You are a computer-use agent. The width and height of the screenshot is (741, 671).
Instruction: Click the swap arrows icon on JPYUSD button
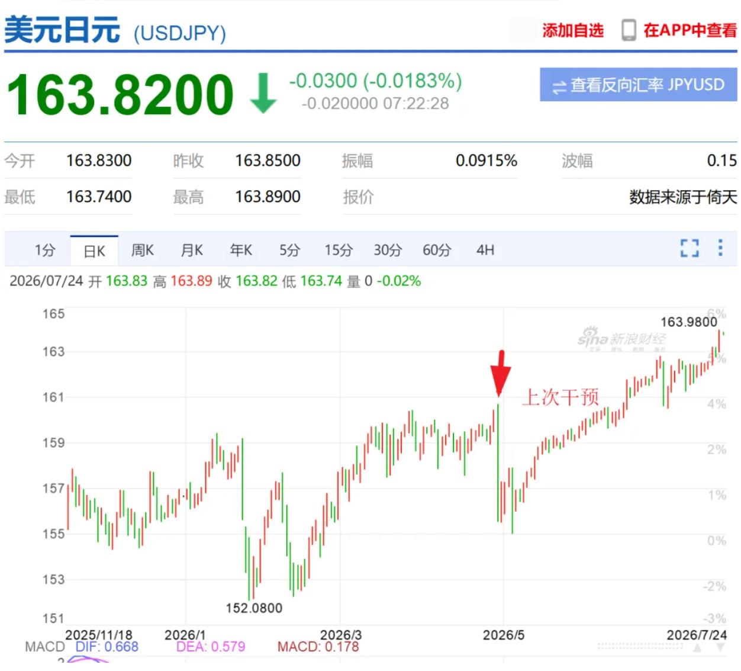click(x=559, y=86)
